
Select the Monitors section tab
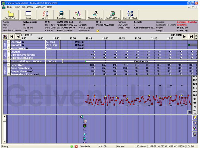point(5,69)
